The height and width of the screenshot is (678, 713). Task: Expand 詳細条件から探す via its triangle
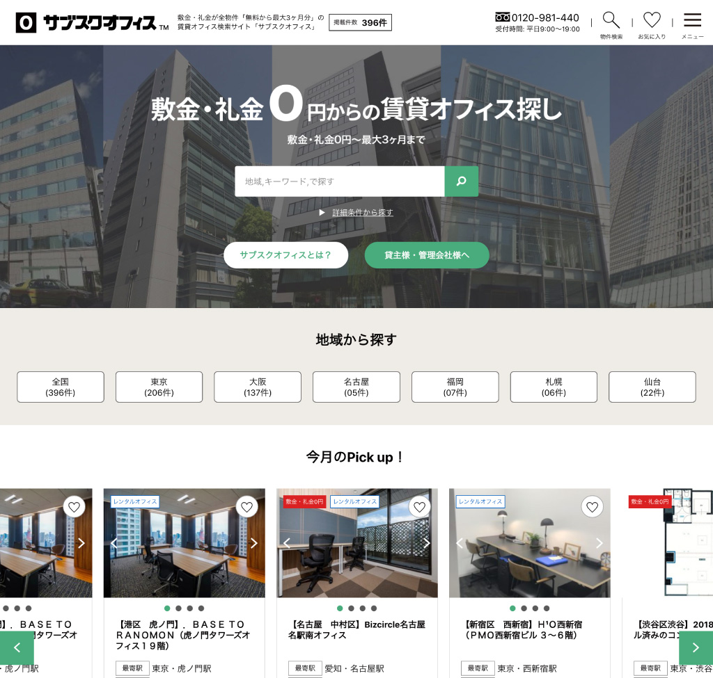[x=322, y=213]
